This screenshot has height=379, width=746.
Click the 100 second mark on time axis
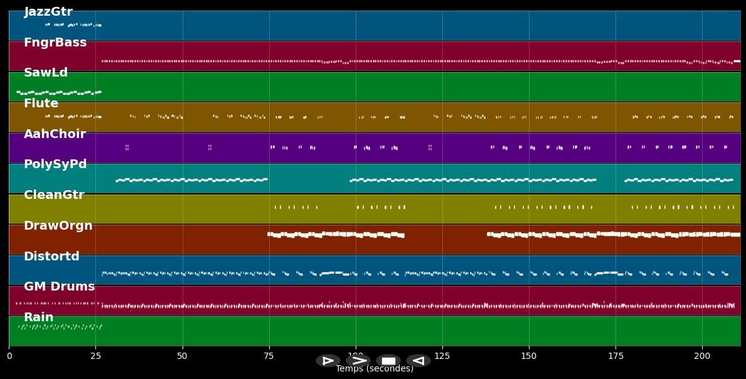point(356,356)
